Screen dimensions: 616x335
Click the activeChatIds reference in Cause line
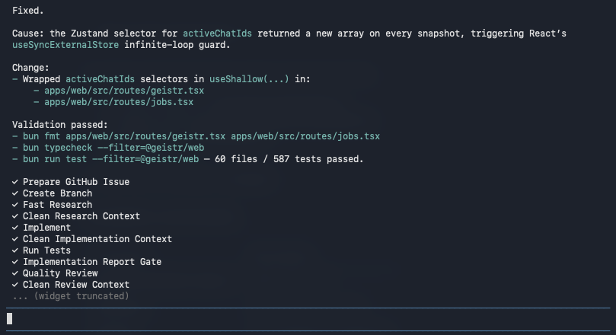(217, 33)
